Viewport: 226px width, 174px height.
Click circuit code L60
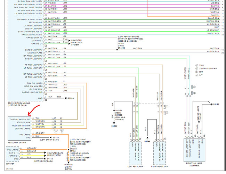point(64,73)
